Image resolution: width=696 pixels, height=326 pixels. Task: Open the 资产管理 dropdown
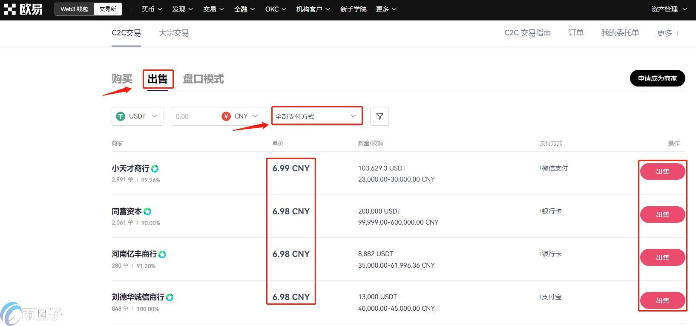coord(669,9)
